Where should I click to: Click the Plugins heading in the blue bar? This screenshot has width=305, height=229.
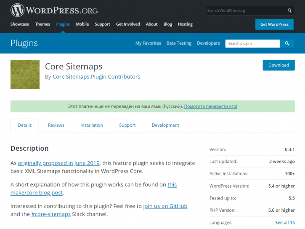pos(24,43)
